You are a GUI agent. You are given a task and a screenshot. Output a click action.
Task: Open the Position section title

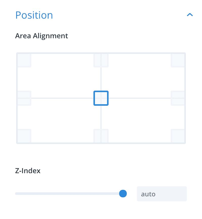34,15
